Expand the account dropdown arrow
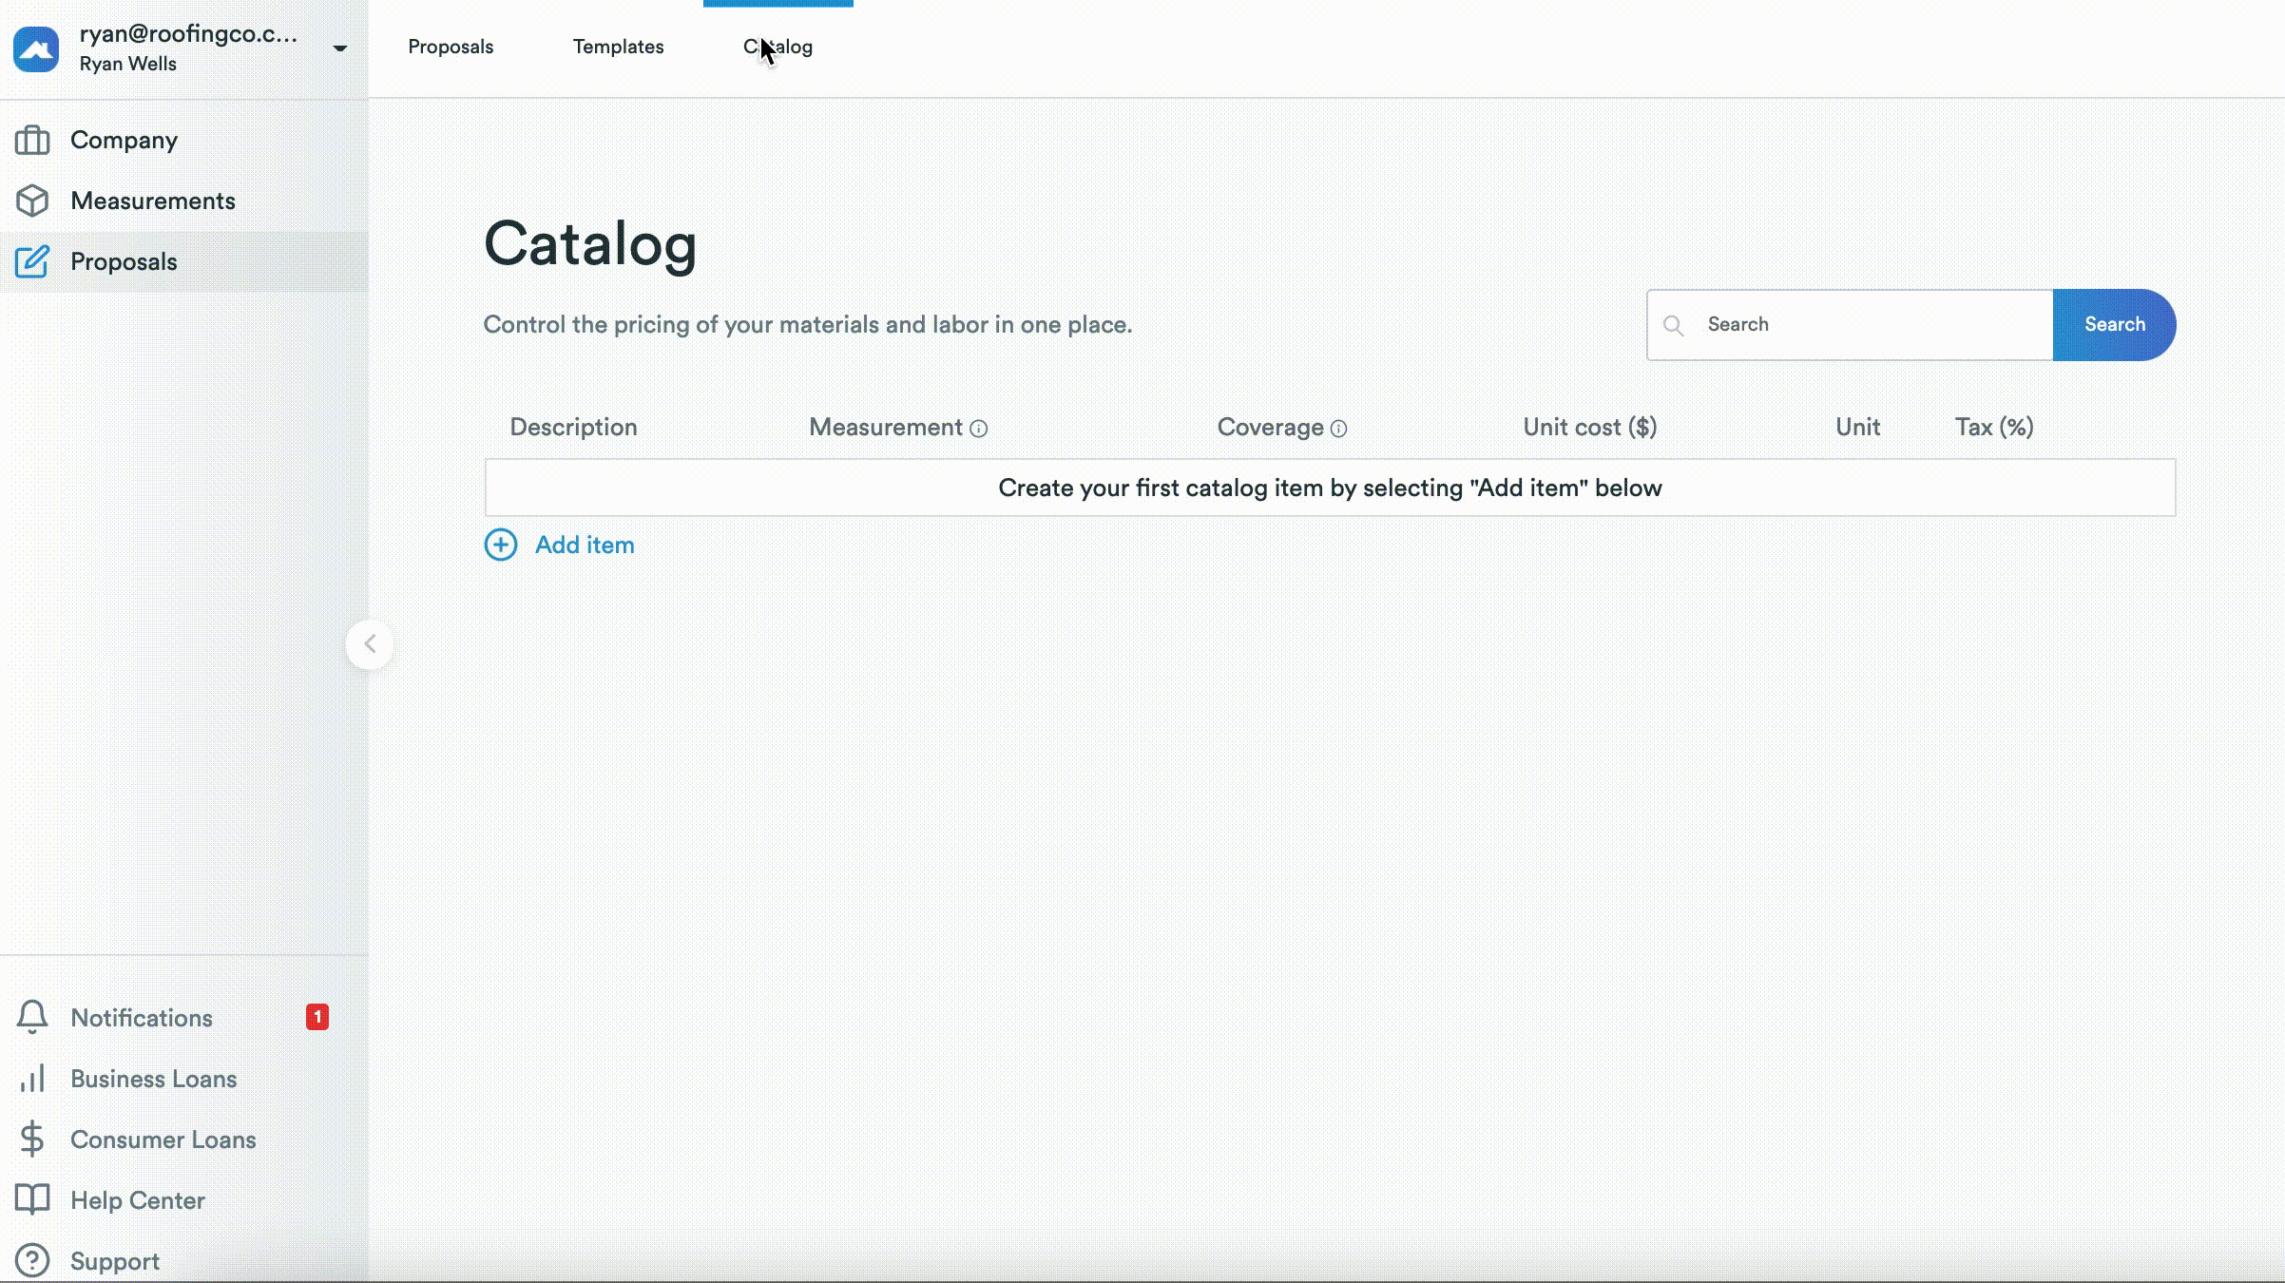Screen dimensions: 2285x1283 pos(339,48)
